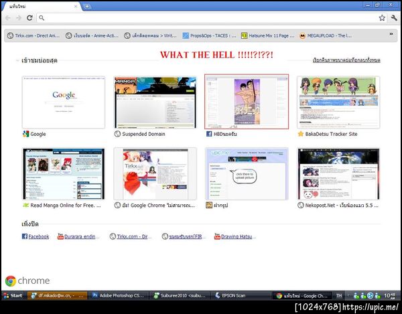Collapse the most visited section arrow
The image size is (402, 314).
coord(17,60)
